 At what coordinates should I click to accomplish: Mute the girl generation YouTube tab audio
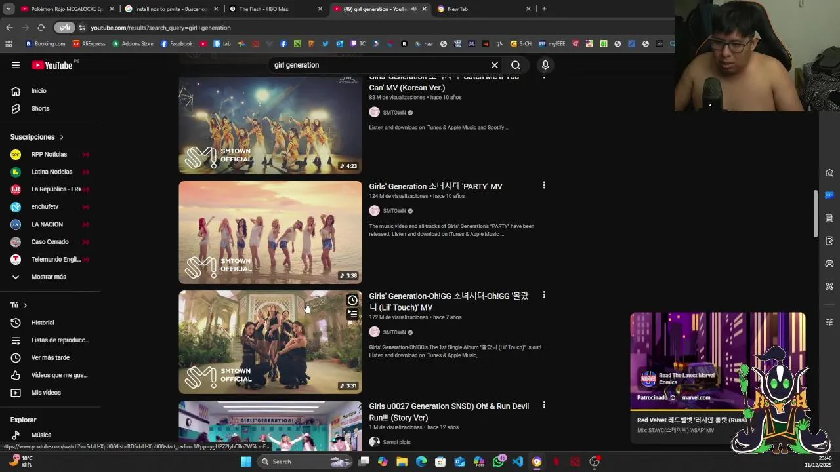(x=413, y=9)
